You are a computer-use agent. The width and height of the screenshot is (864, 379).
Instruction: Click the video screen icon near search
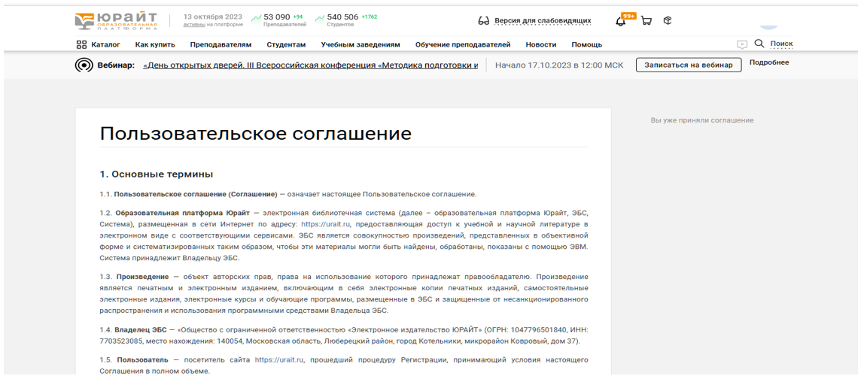pyautogui.click(x=742, y=44)
